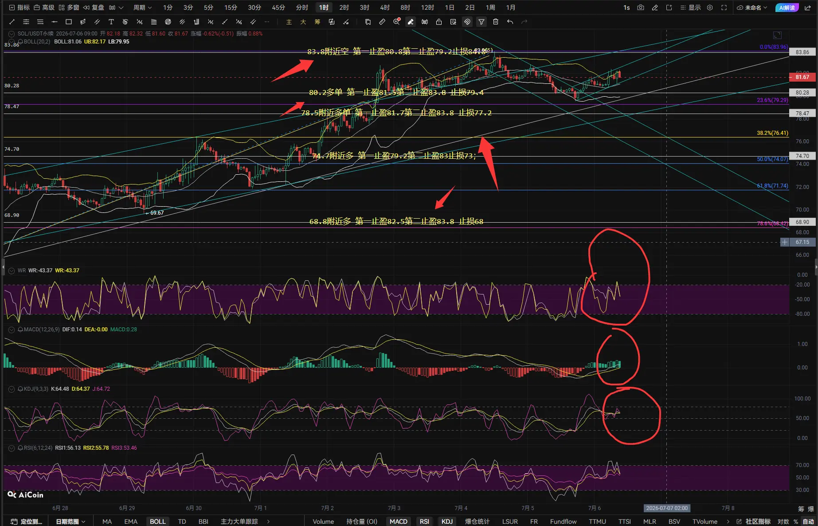Select the rectangle drawing tool
This screenshot has height=526, width=818.
click(x=69, y=22)
